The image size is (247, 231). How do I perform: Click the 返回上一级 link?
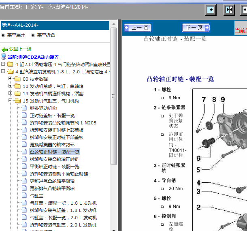tap(20, 49)
